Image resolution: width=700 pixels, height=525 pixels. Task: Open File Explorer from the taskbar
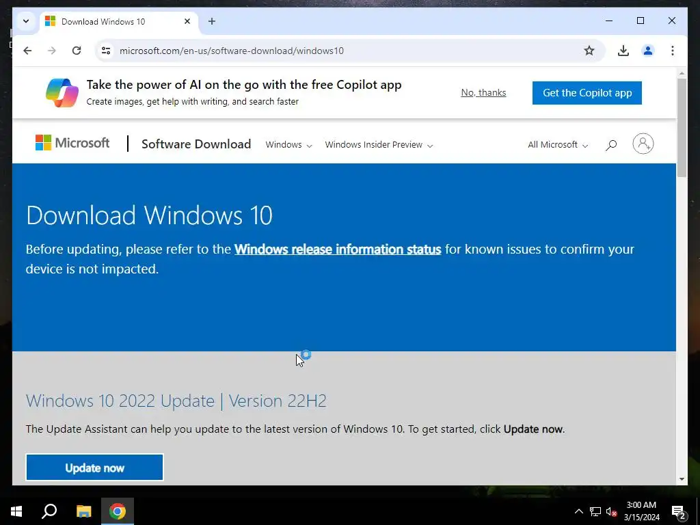(83, 511)
